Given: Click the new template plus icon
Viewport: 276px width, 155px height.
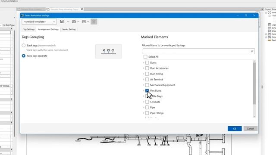Looking at the screenshot, I should 84,22.
